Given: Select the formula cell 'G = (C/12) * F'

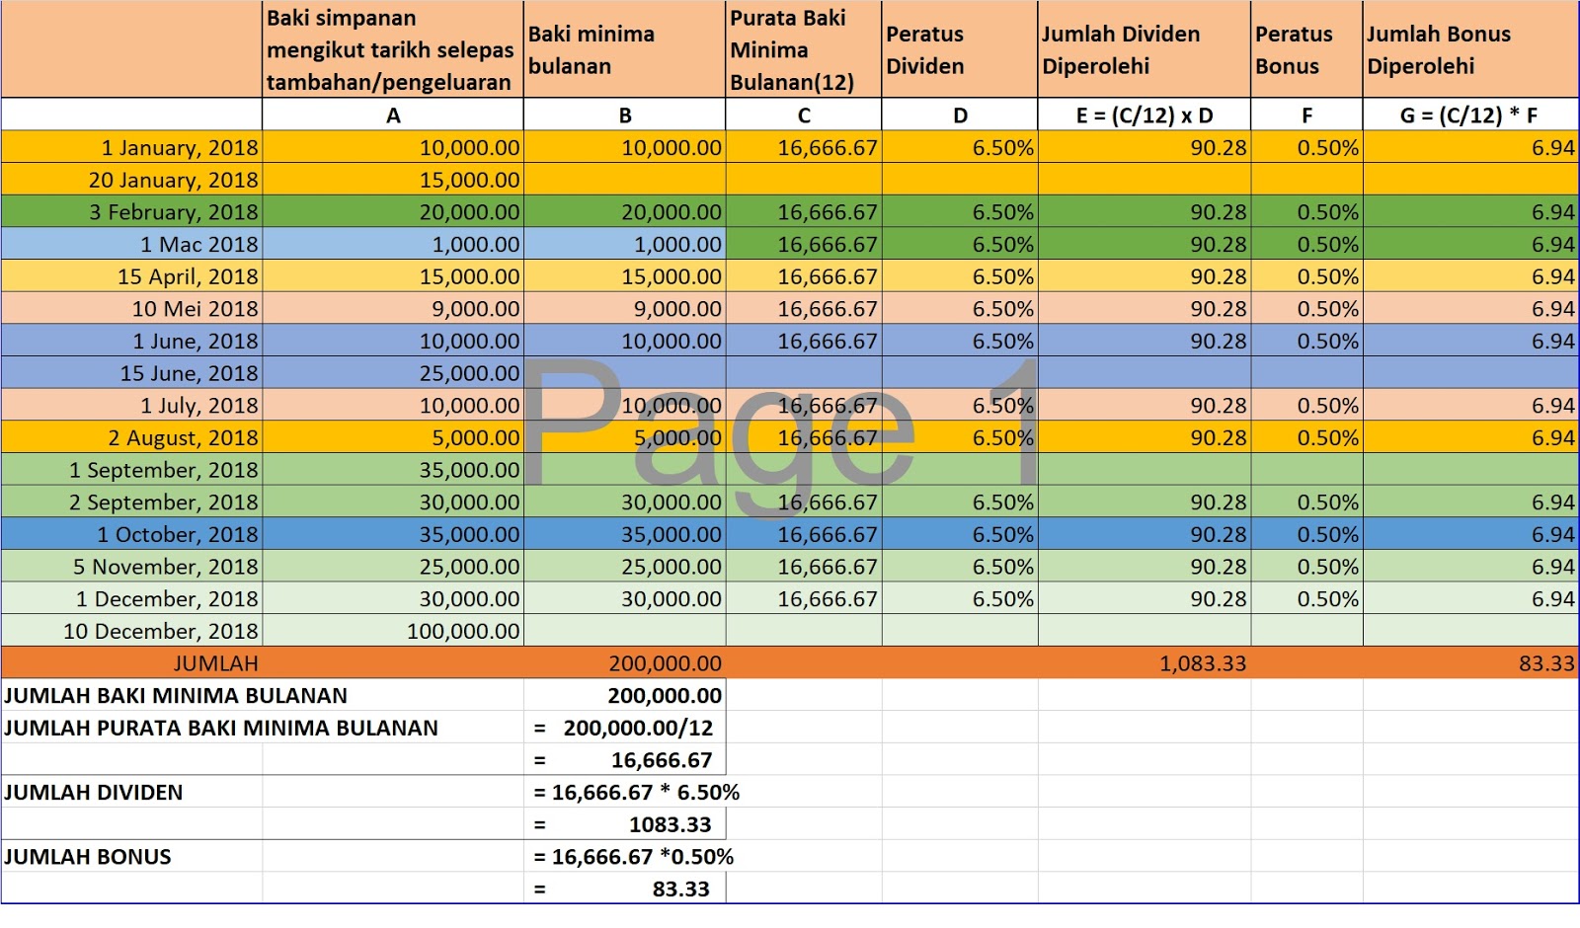Looking at the screenshot, I should click(x=1470, y=115).
